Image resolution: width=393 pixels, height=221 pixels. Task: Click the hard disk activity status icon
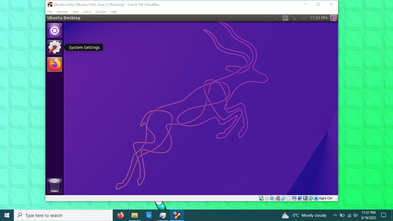(x=261, y=198)
